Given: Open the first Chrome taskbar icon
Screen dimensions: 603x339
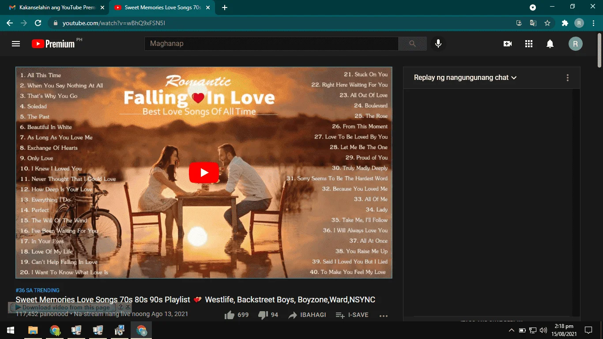Looking at the screenshot, I should (x=55, y=330).
